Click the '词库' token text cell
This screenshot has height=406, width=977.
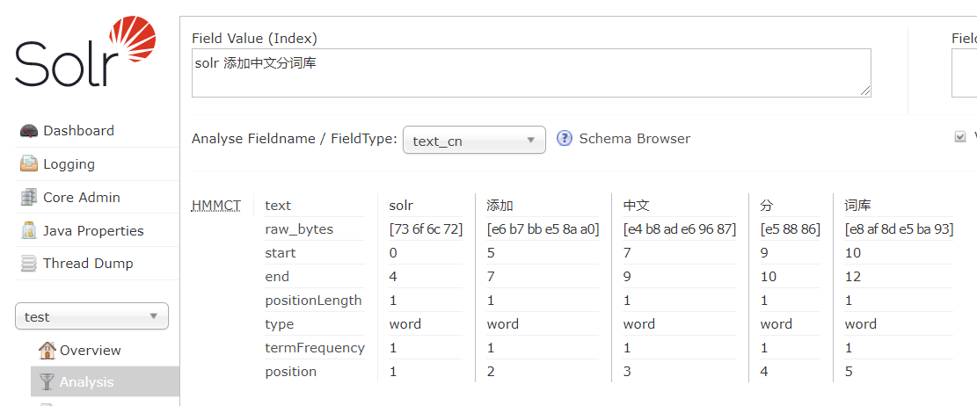click(x=858, y=205)
